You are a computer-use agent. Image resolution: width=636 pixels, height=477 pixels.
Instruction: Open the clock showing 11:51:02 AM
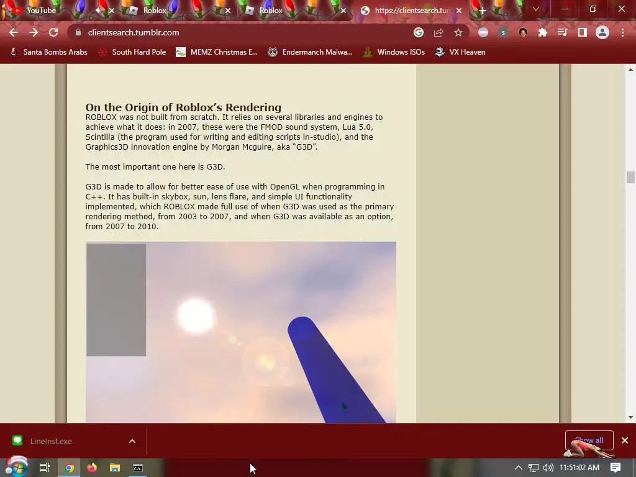[x=579, y=468]
